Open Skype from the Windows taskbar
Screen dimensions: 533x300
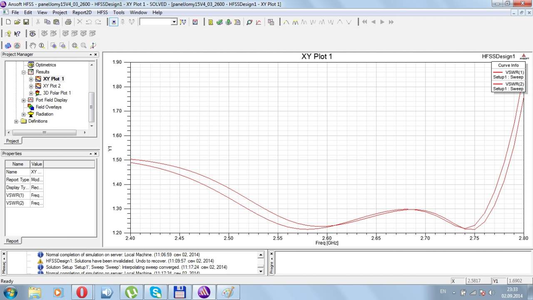[155, 292]
